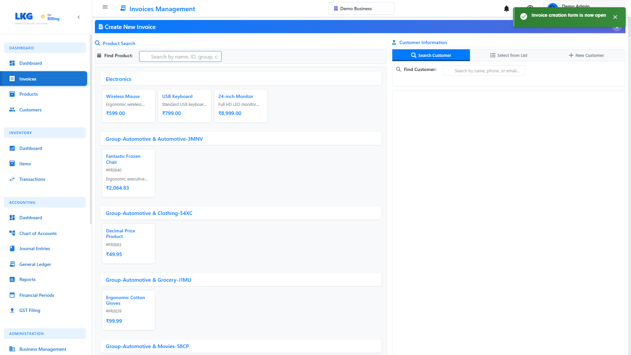Dismiss the invoice creation notification
The height and width of the screenshot is (355, 631).
[x=615, y=17]
